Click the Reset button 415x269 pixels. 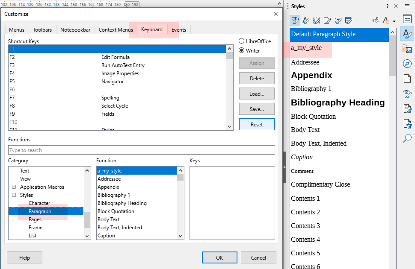257,124
